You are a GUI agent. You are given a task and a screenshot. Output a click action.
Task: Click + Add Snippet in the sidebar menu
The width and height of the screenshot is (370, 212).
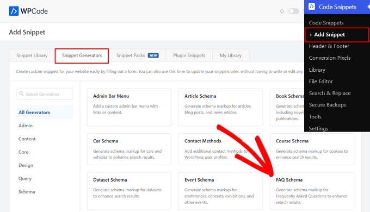pos(336,35)
